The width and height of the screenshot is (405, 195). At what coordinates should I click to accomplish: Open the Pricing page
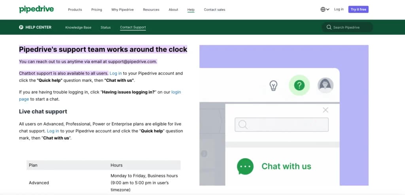pyautogui.click(x=97, y=9)
